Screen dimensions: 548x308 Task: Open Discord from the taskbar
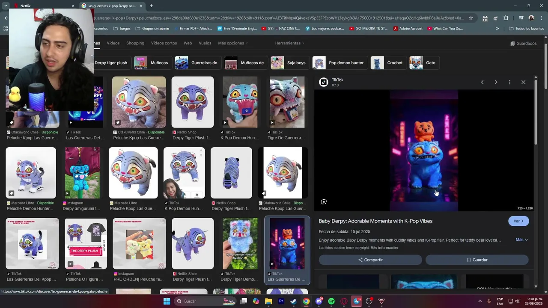[x=319, y=301]
